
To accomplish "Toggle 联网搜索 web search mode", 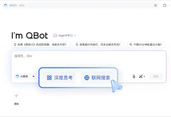I will [x=97, y=78].
